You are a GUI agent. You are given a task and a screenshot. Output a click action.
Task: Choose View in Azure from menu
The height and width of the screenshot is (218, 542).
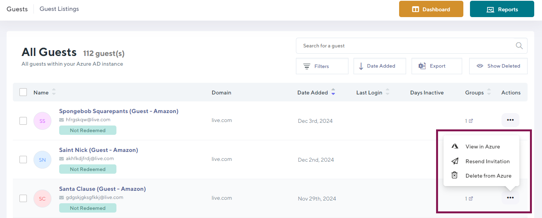[482, 146]
